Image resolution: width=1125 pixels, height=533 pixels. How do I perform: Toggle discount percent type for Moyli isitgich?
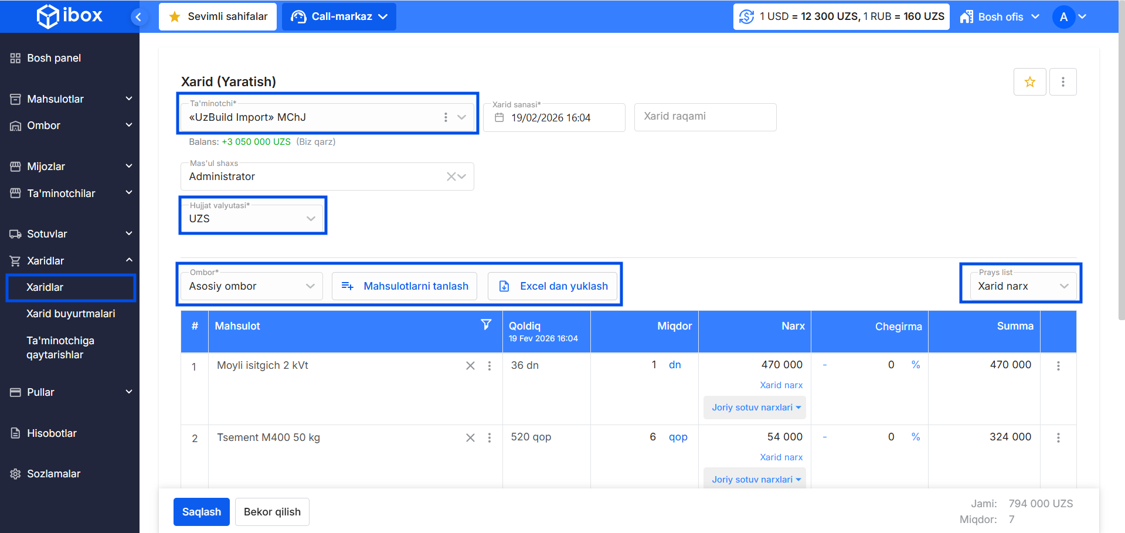(x=915, y=365)
